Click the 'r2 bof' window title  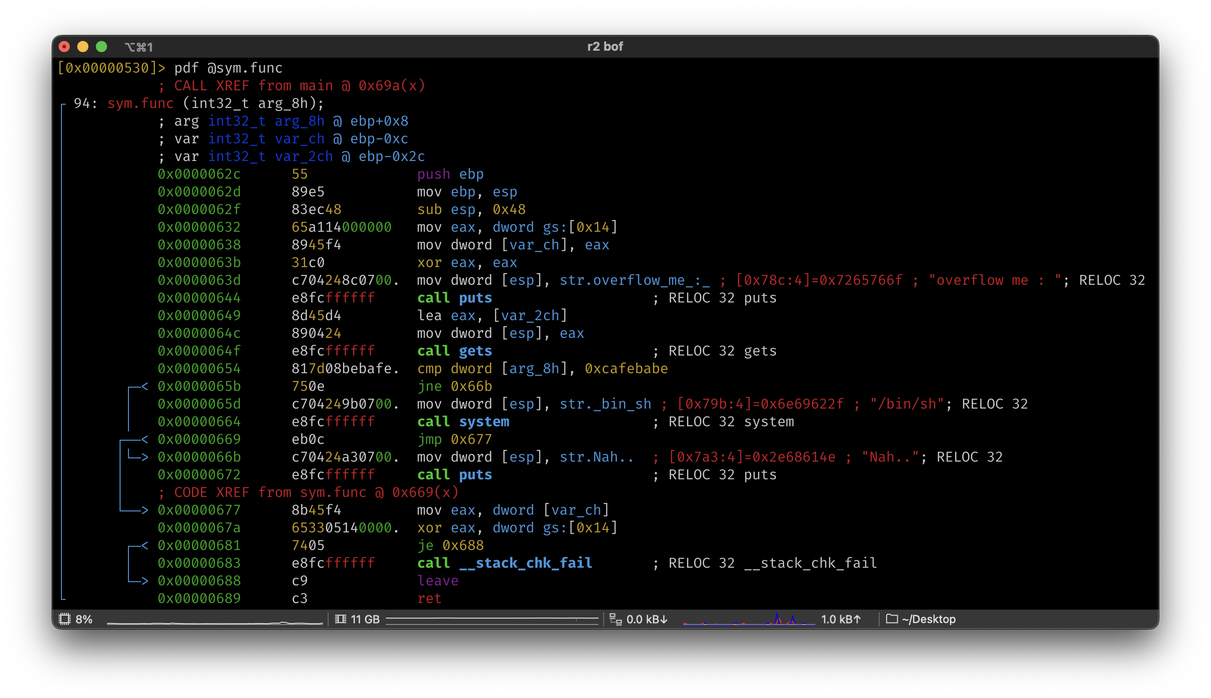[x=605, y=47]
